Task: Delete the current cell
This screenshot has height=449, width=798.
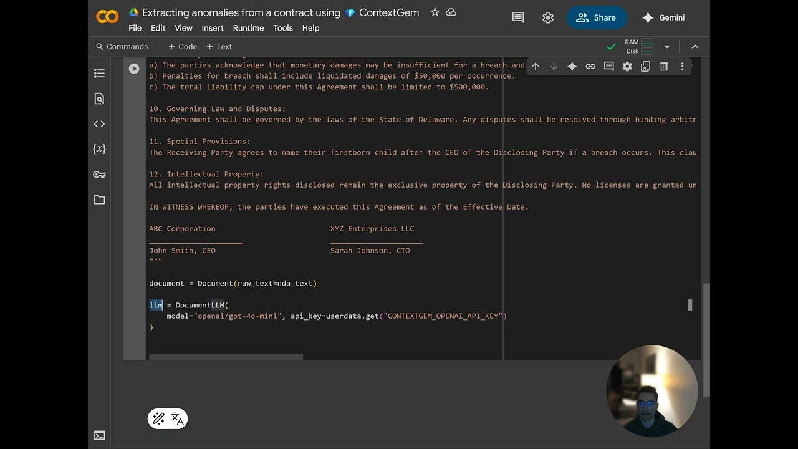Action: coord(664,66)
